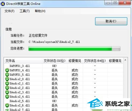Minimize the DirectX repair tool window

click(108, 3)
